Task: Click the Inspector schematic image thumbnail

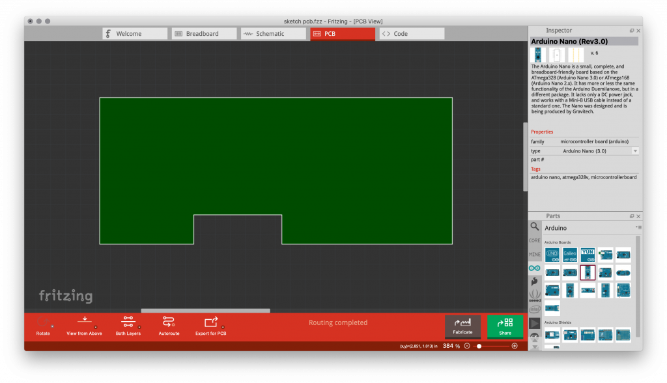Action: (557, 55)
